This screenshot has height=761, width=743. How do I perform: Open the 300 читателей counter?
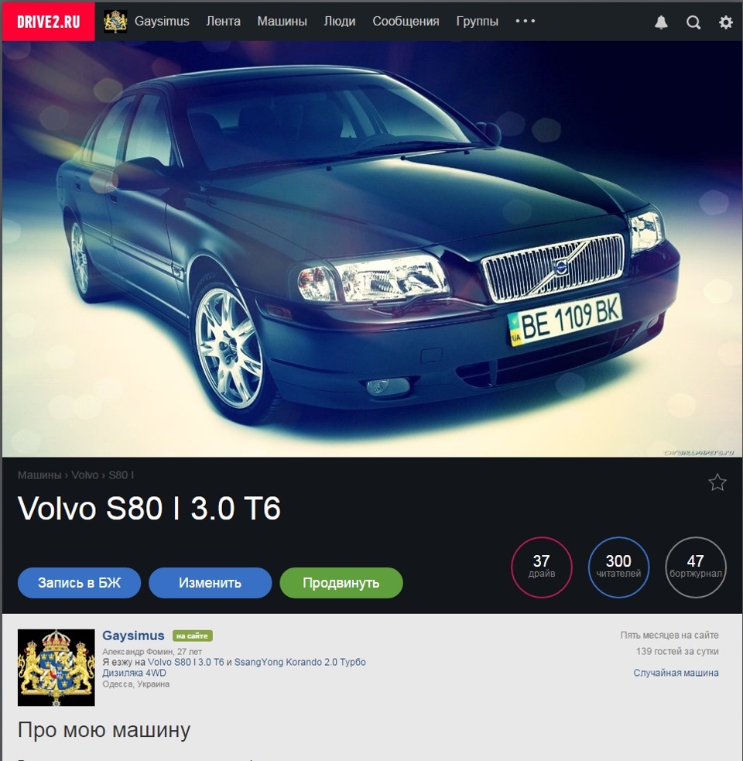point(618,567)
